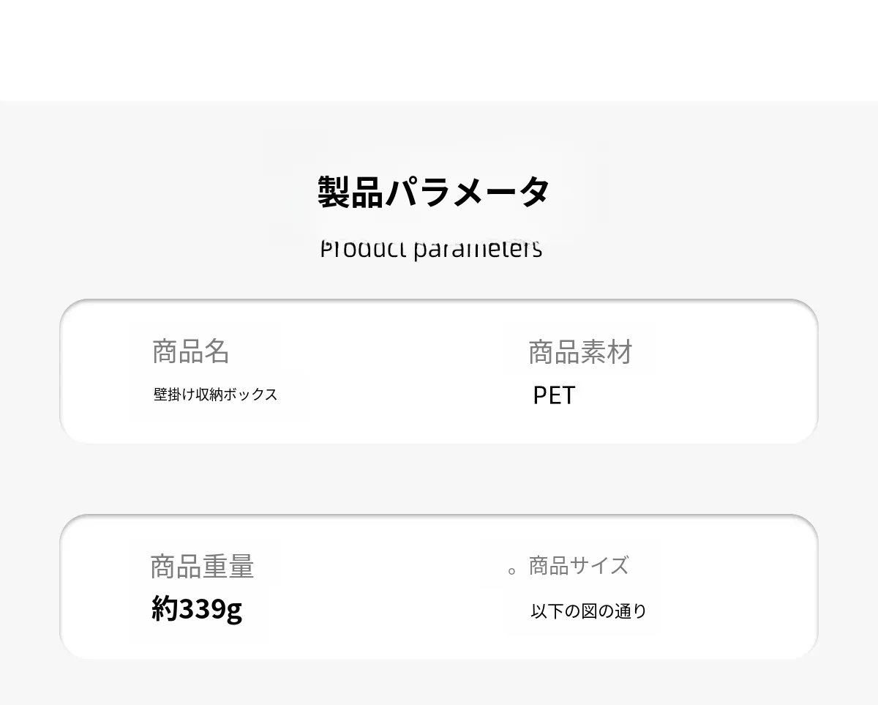Click the 製品パラメータ heading
This screenshot has height=705, width=878.
(433, 192)
